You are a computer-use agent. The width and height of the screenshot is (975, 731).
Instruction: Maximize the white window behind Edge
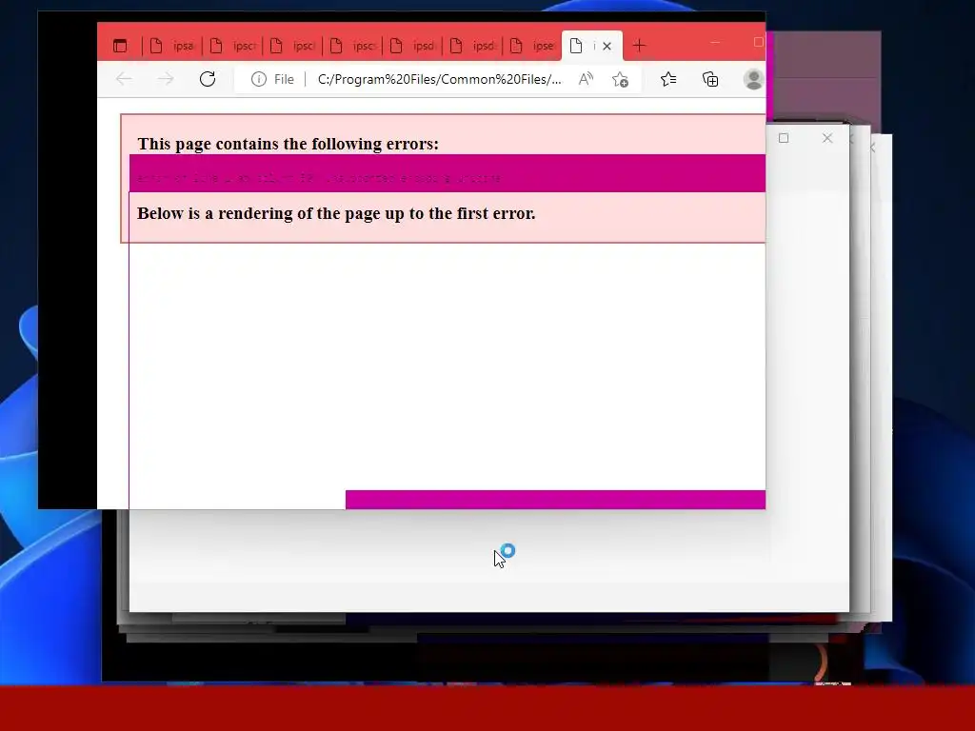pyautogui.click(x=784, y=138)
